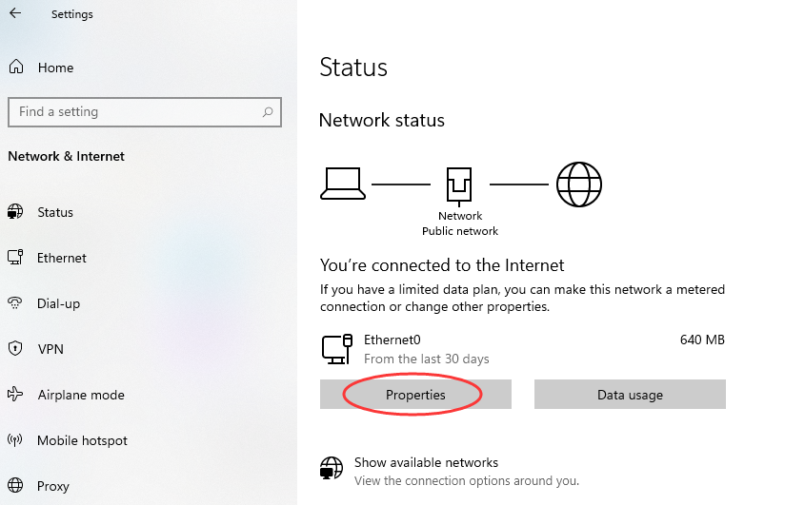805x505 pixels.
Task: Click the VPN shield icon
Action: point(15,349)
